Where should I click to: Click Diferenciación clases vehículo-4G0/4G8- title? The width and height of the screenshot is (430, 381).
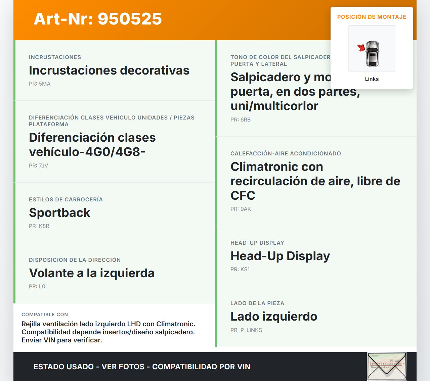92,145
